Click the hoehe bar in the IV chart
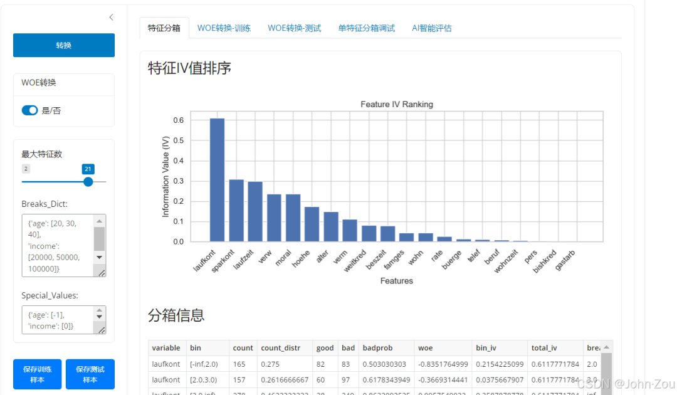677x395 pixels. pyautogui.click(x=312, y=224)
